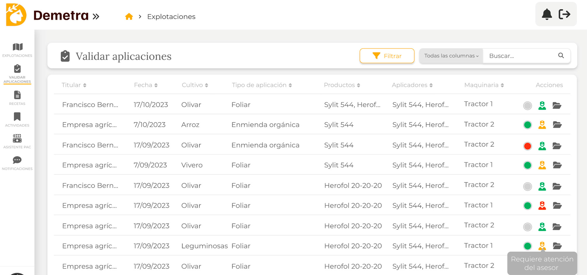Screen dimensions: 587x275
Task: Click the Filtrar button
Action: coord(387,56)
